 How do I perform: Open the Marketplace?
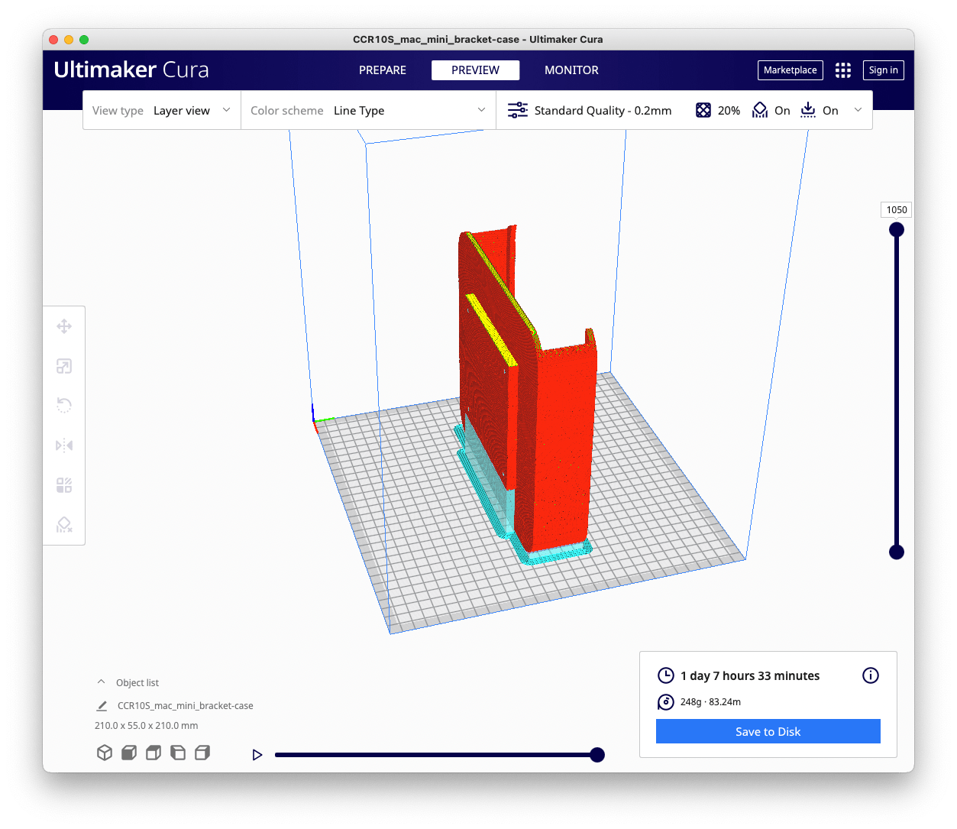coord(790,70)
